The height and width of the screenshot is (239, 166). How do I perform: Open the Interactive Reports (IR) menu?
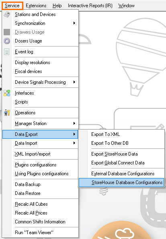click(x=90, y=6)
